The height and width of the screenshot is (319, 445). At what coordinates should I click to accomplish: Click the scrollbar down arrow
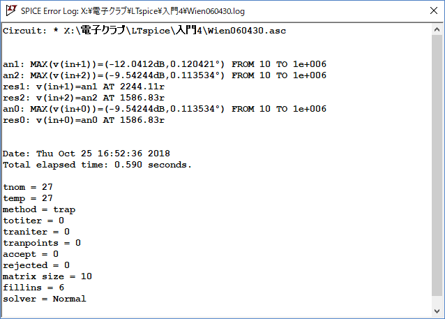coord(437,311)
